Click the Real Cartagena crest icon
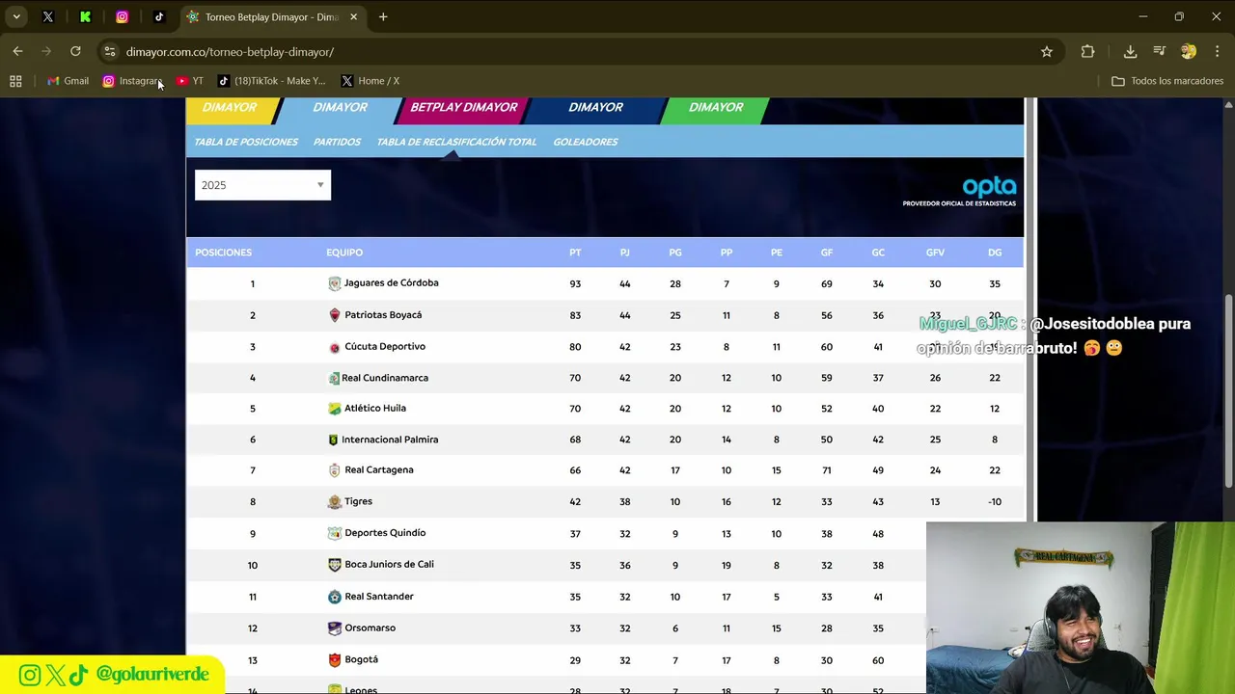Image resolution: width=1235 pixels, height=694 pixels. coord(335,470)
